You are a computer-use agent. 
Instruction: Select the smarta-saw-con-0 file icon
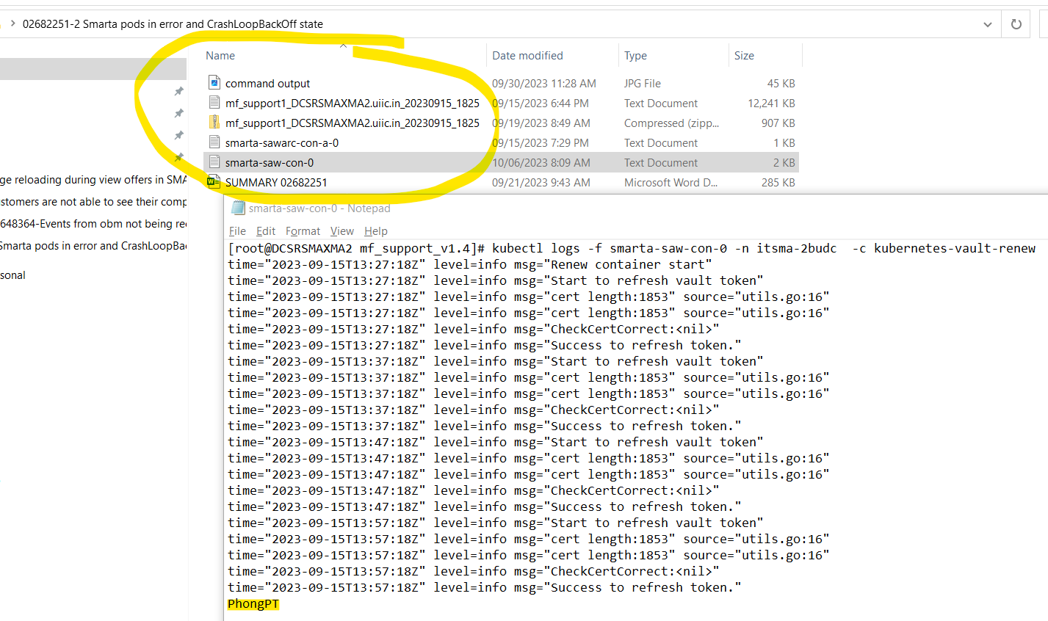[214, 162]
